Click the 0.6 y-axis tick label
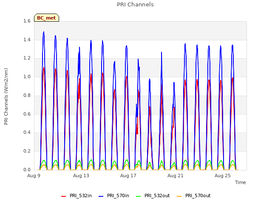Screen dimensions: 272x204 27,114
